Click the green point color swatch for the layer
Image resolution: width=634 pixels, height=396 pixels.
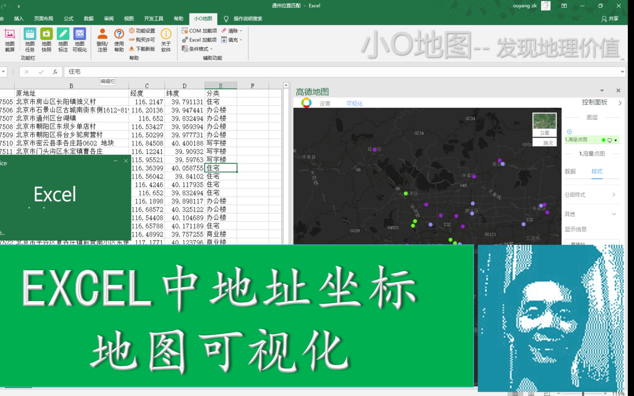point(603,140)
